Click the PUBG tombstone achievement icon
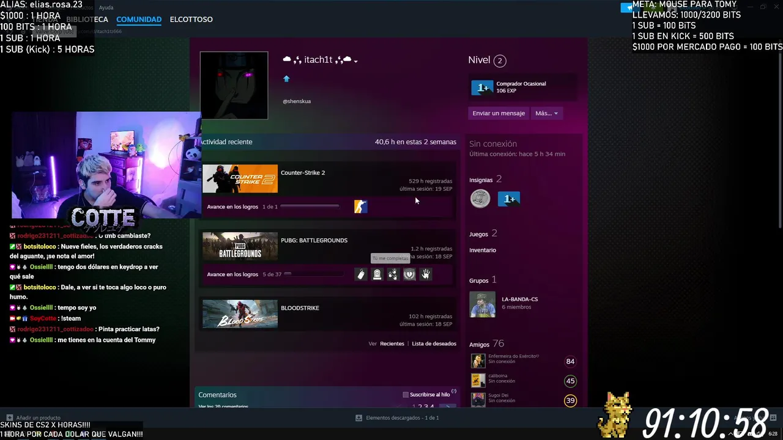Viewport: 783px width, 440px height. [x=377, y=274]
